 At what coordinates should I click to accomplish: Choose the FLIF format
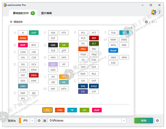pyautogui.click(x=53, y=38)
